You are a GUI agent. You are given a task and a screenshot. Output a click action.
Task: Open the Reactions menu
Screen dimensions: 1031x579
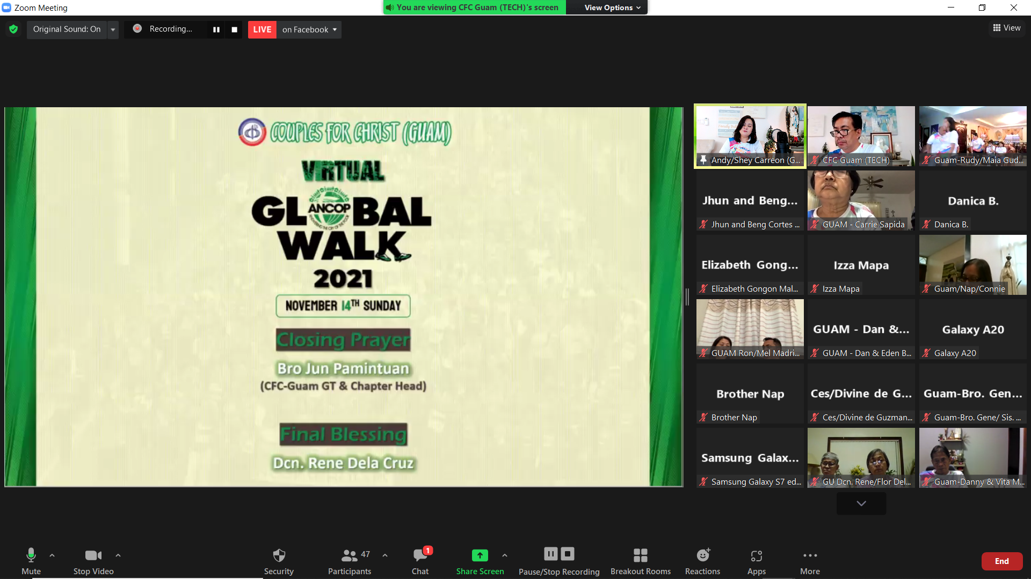pyautogui.click(x=702, y=561)
